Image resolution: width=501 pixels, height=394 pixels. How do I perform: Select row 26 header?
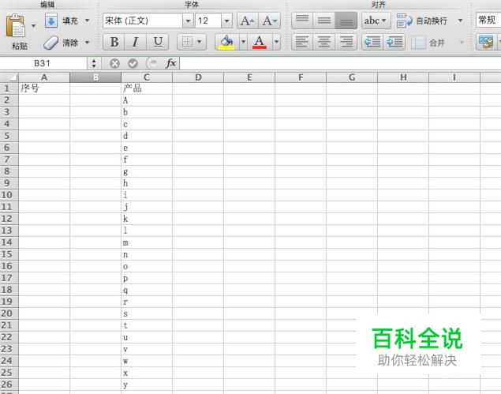click(9, 385)
